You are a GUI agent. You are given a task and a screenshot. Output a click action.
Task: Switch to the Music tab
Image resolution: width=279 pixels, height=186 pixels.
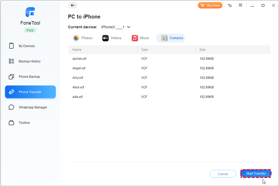click(141, 38)
